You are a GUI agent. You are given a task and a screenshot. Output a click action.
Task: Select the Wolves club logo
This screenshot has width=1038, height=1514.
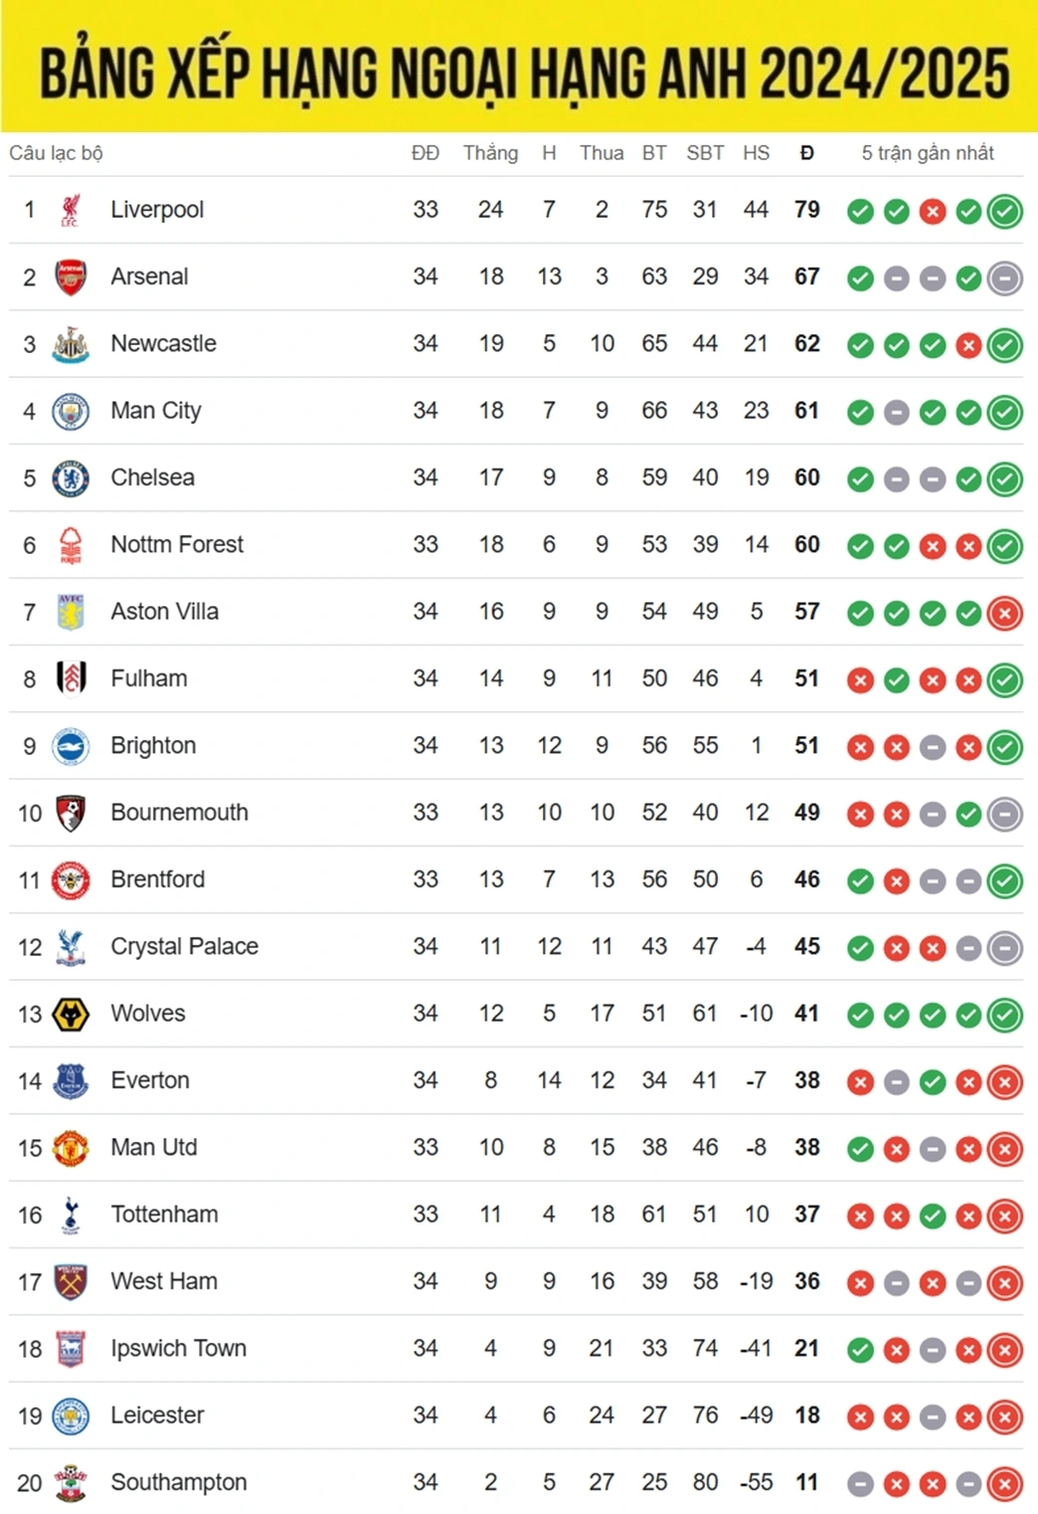(x=70, y=1015)
